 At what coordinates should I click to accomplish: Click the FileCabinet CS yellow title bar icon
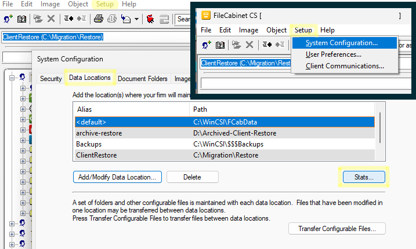pyautogui.click(x=206, y=16)
